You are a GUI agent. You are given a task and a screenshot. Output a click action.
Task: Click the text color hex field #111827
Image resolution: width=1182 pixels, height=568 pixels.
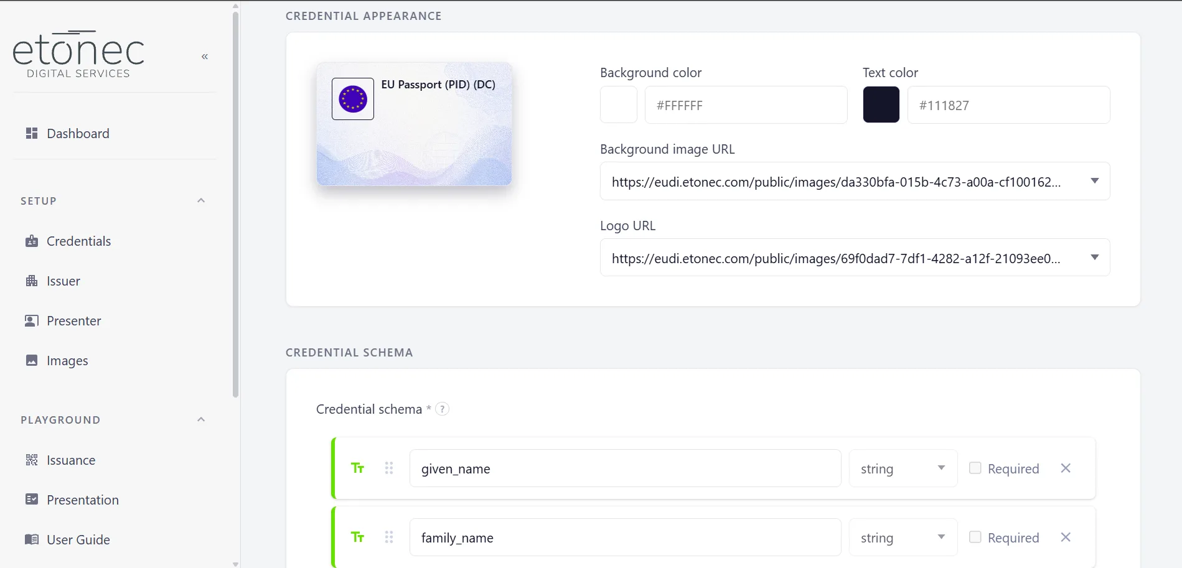click(x=1009, y=105)
